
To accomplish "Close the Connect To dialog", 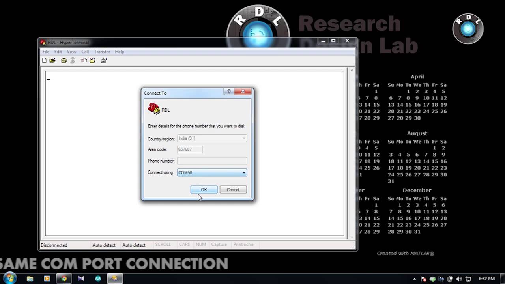I will tap(243, 92).
